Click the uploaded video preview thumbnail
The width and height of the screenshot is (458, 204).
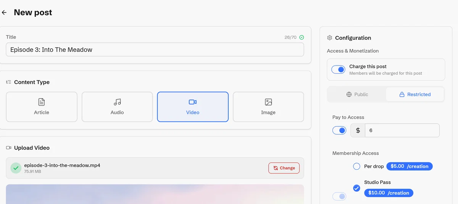155,194
